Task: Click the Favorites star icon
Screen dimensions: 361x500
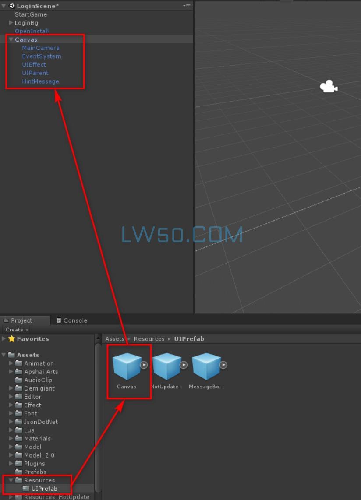Action: [11, 339]
